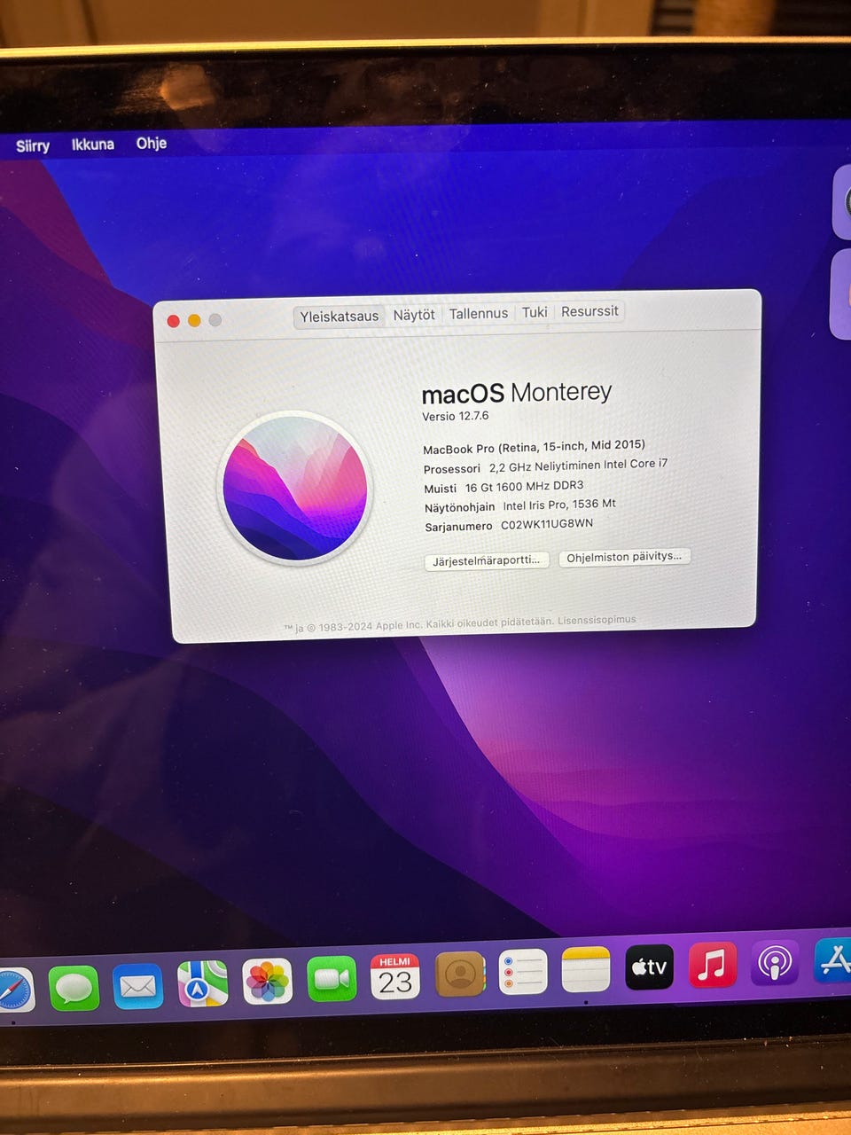Image resolution: width=851 pixels, height=1135 pixels.
Task: Click the Versio 12.7.6 text
Action: click(456, 416)
